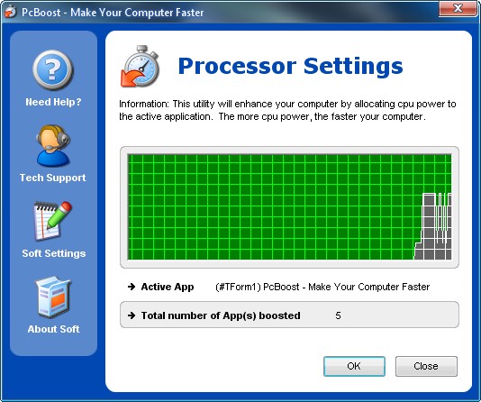481x402 pixels.
Task: Open Tech Support via the headset agent icon
Action: pos(53,145)
